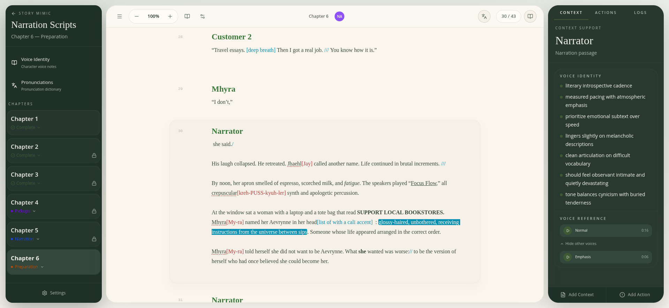Play the Emphasis voice reference

(x=568, y=257)
